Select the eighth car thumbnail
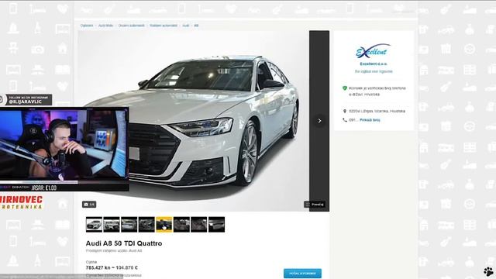The width and height of the screenshot is (496, 279). pos(216,225)
